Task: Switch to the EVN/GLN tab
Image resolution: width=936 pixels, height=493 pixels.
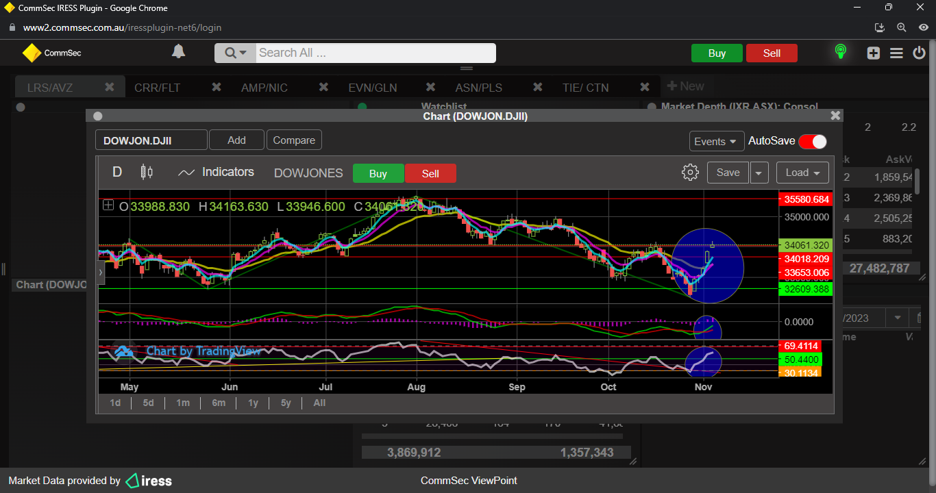Action: pos(372,88)
